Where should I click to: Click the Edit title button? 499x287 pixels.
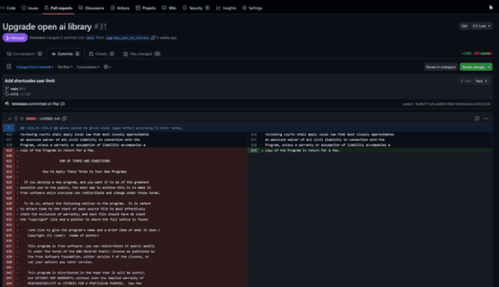point(464,26)
